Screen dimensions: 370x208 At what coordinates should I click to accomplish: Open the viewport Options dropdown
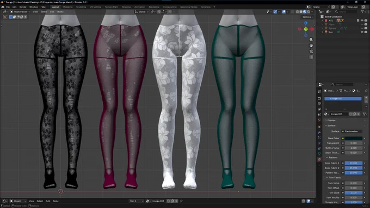pyautogui.click(x=308, y=17)
